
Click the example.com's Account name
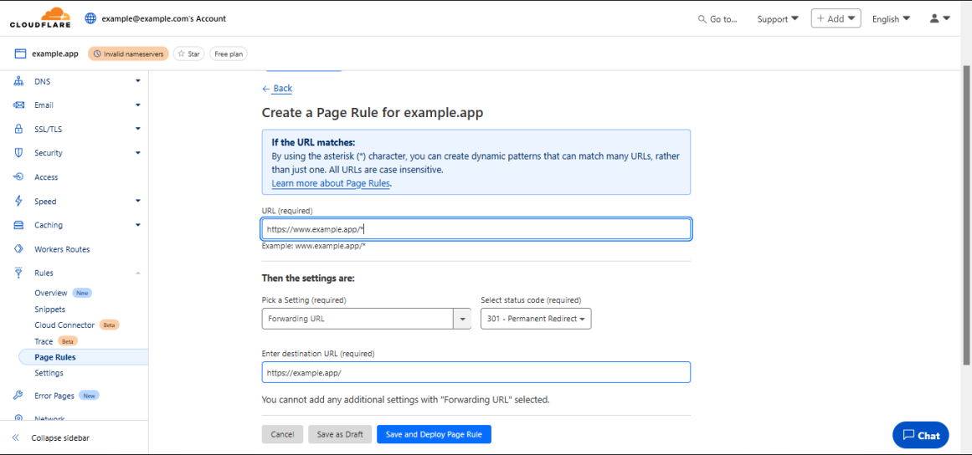(x=163, y=18)
